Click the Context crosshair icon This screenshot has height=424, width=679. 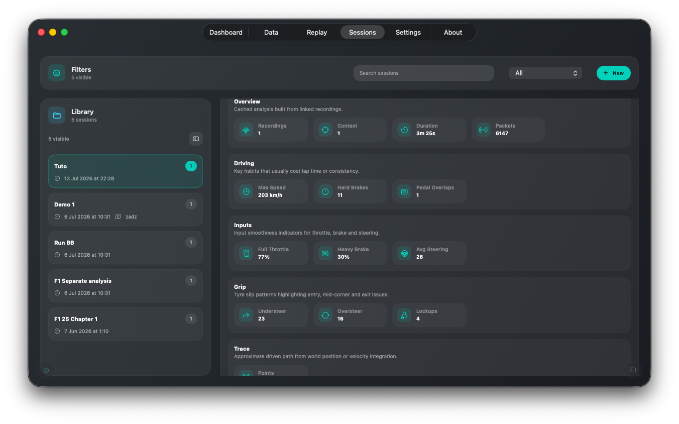[x=325, y=130]
